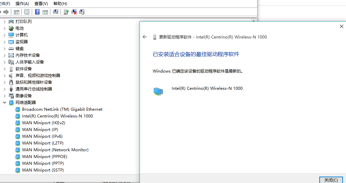Expand the 软件设备 category

point(4,69)
